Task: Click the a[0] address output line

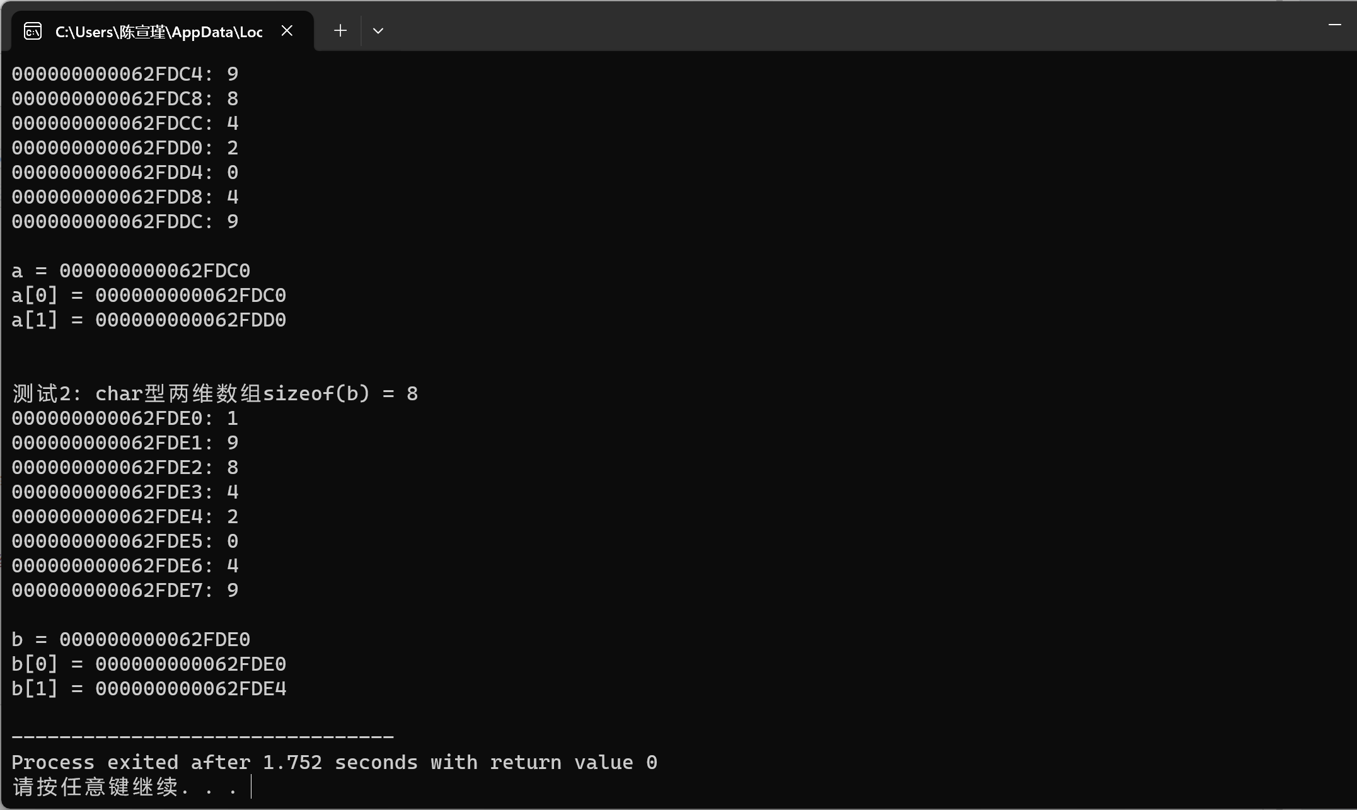Action: (x=149, y=296)
